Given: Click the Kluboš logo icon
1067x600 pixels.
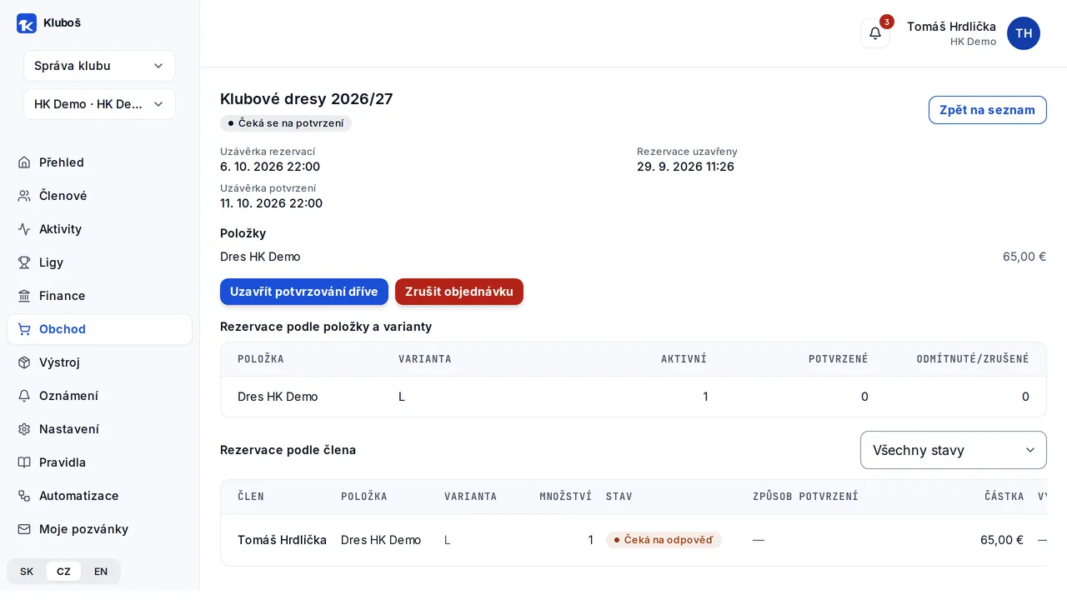Looking at the screenshot, I should point(27,23).
